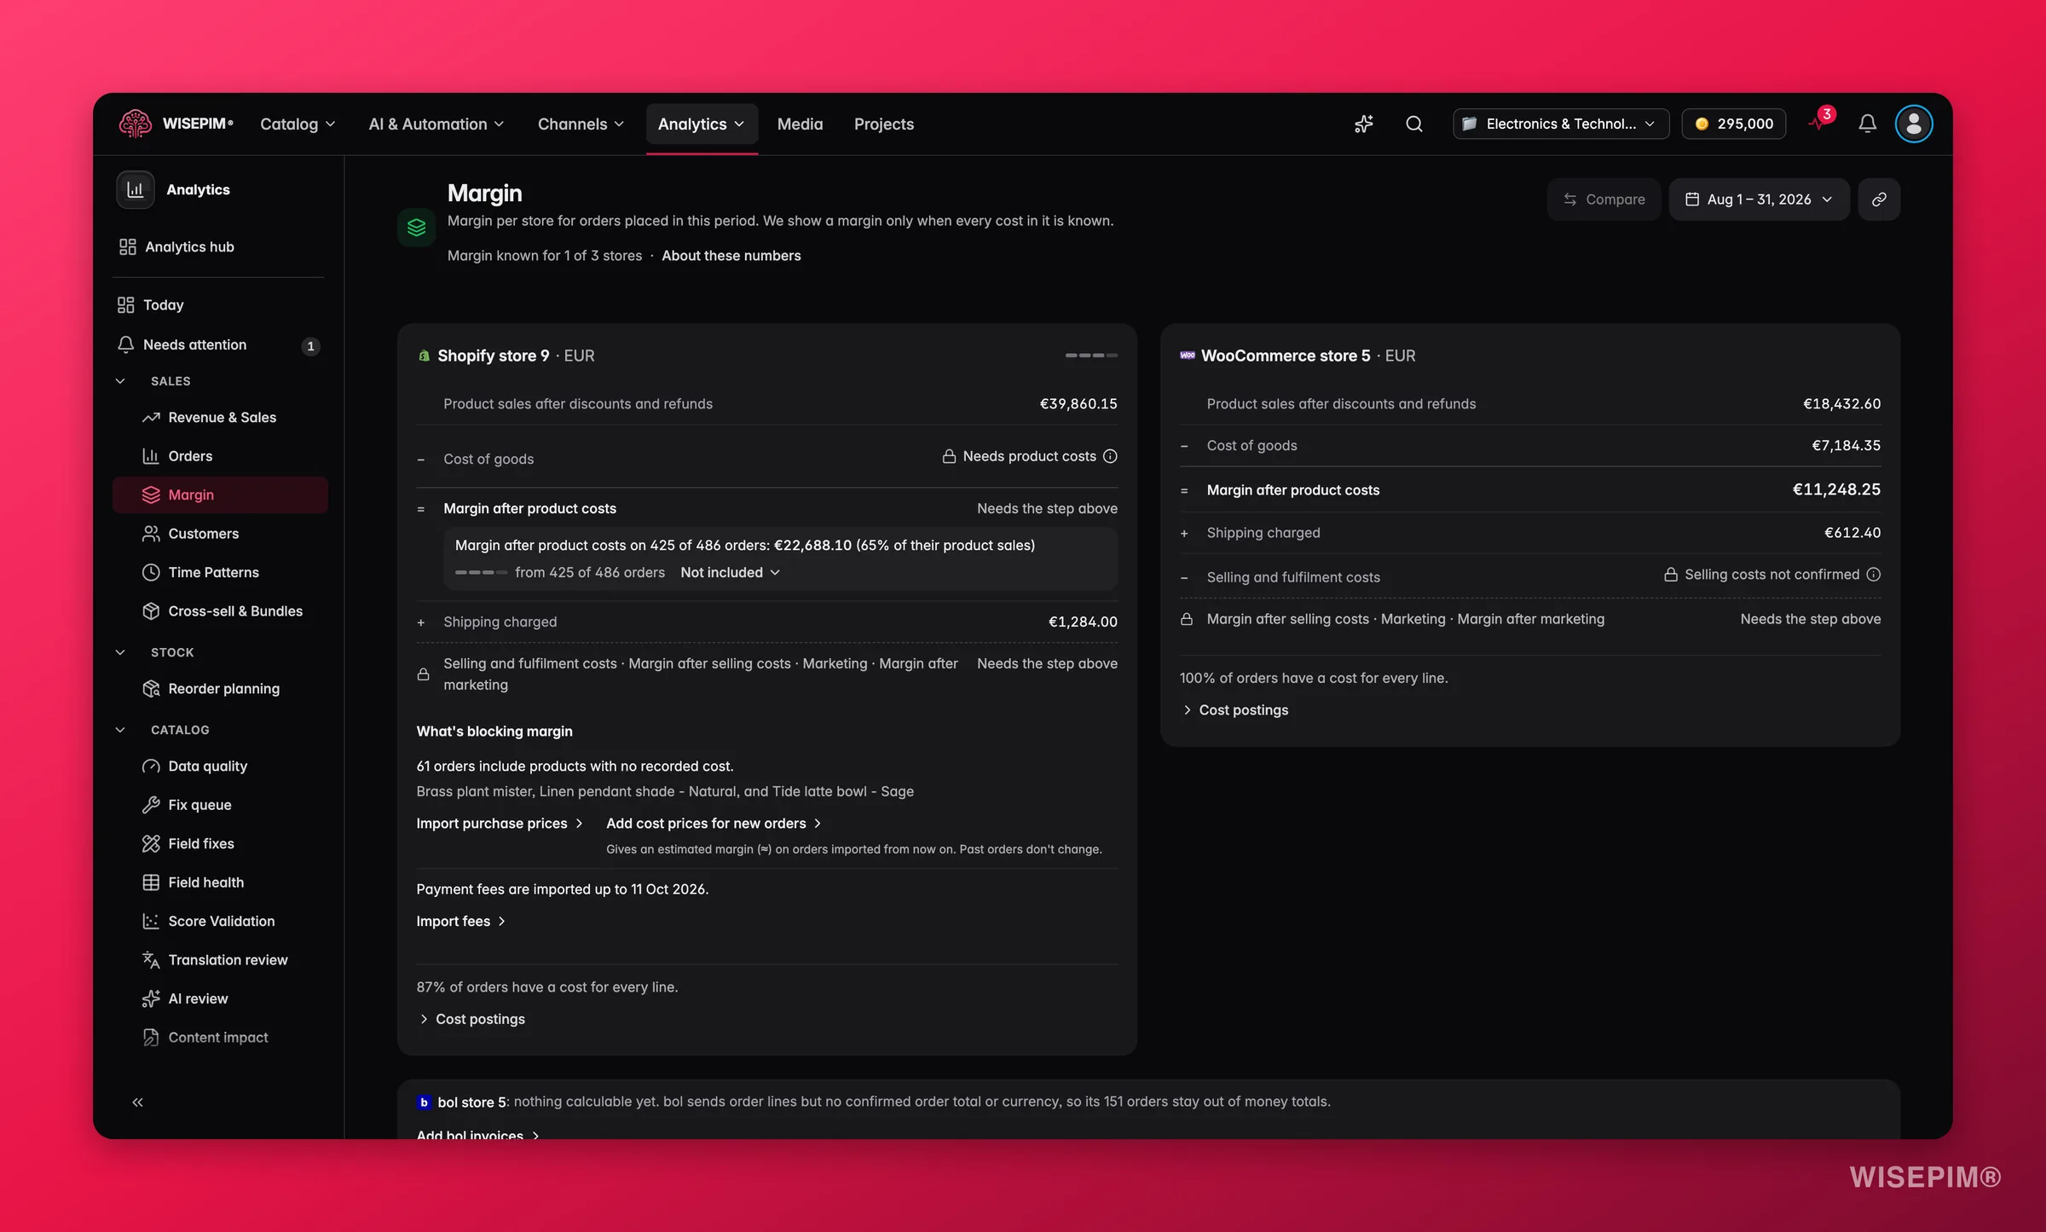Viewport: 2046px width, 1232px height.
Task: Open Reorder planning in sidebar
Action: [220, 689]
